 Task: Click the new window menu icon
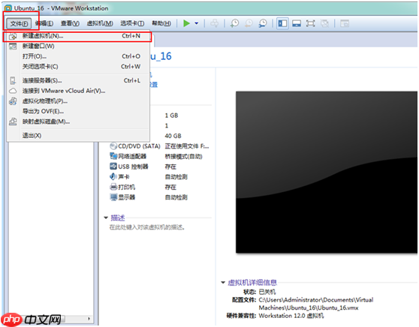tap(13, 46)
